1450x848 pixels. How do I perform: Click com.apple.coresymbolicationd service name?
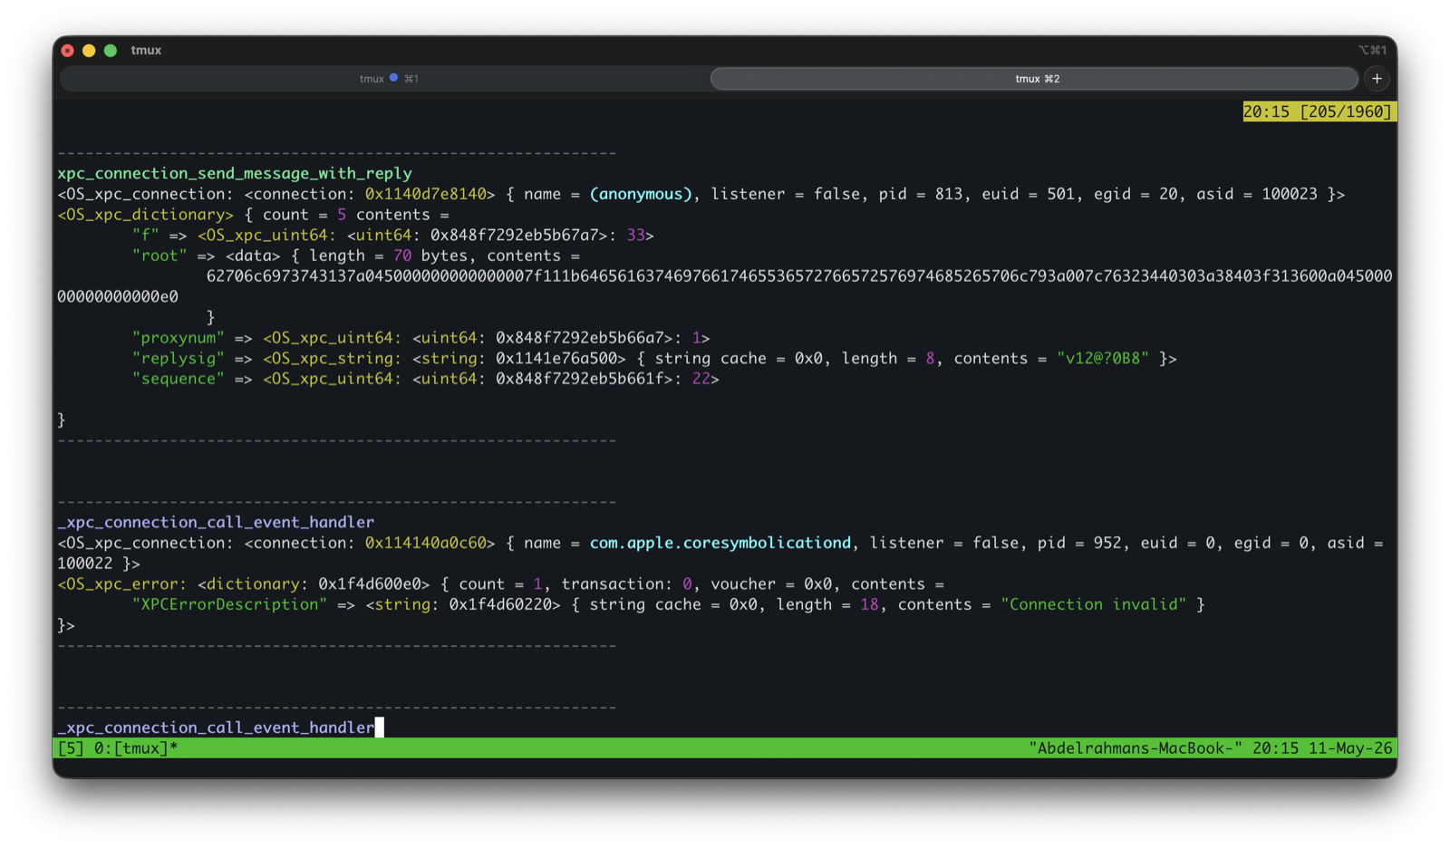point(720,543)
